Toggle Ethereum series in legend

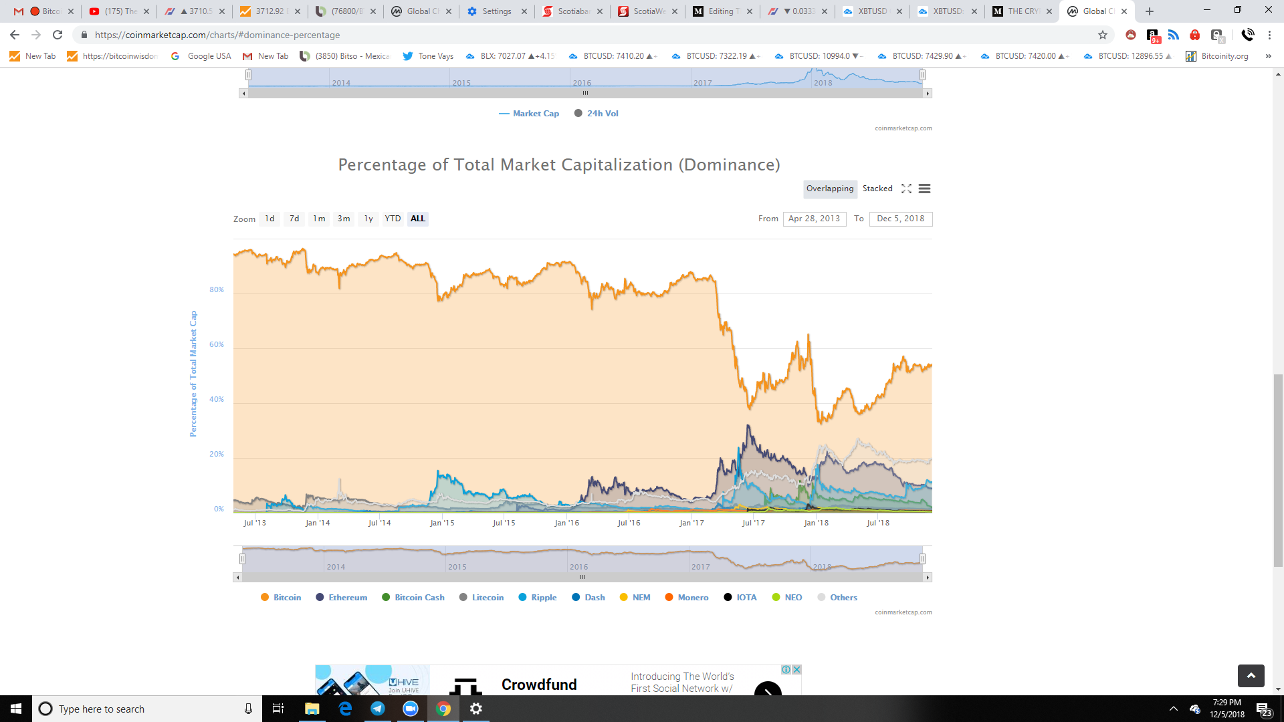tap(341, 598)
